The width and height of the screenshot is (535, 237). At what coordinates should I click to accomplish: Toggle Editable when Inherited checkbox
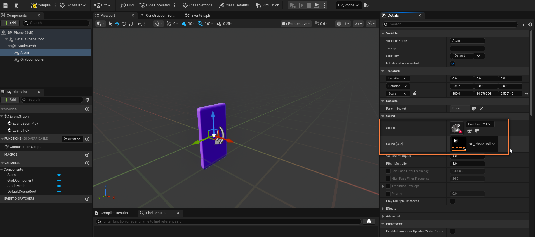click(x=452, y=64)
